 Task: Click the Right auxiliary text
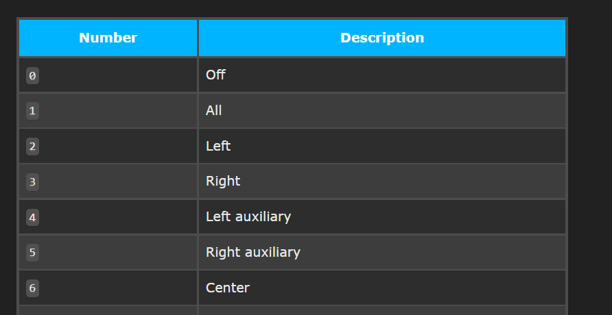tap(253, 252)
